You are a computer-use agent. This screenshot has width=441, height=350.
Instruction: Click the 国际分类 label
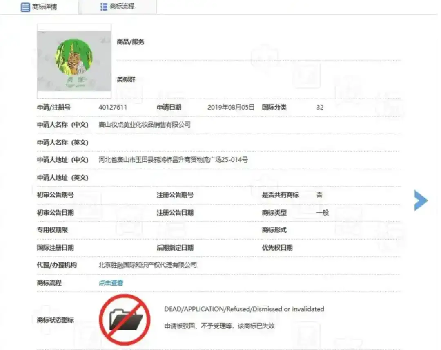point(274,107)
